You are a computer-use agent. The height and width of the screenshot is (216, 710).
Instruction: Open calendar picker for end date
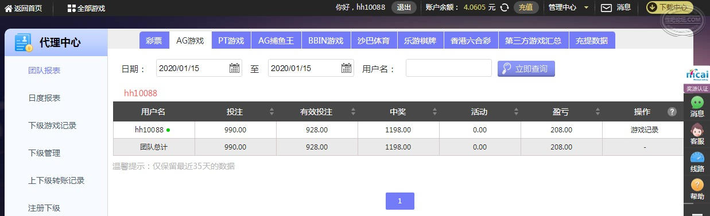(x=346, y=68)
